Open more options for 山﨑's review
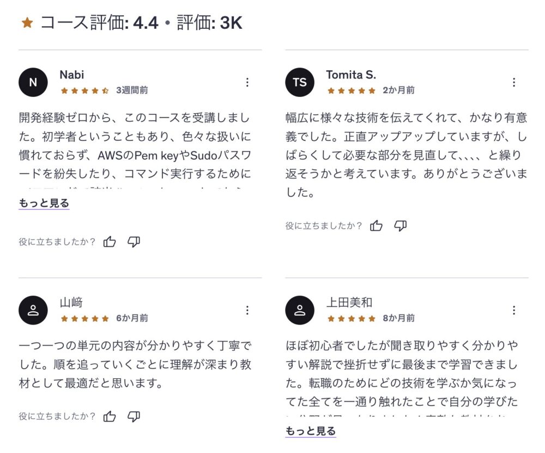This screenshot has height=453, width=545. (x=247, y=310)
